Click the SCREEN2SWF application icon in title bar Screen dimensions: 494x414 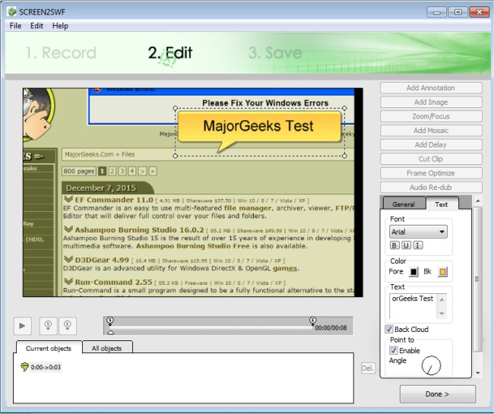point(12,12)
